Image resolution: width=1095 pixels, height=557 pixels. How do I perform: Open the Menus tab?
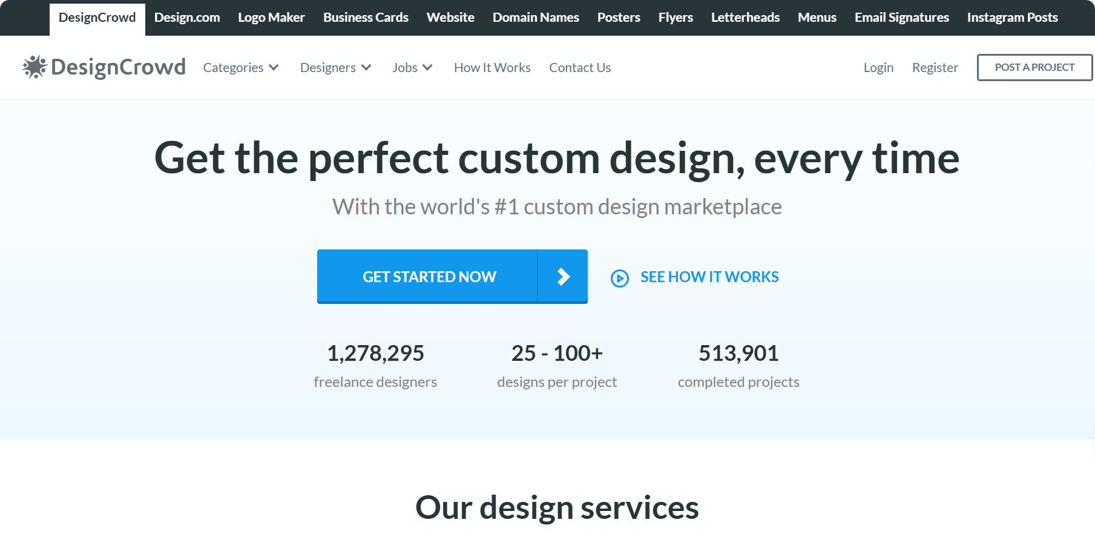point(817,18)
